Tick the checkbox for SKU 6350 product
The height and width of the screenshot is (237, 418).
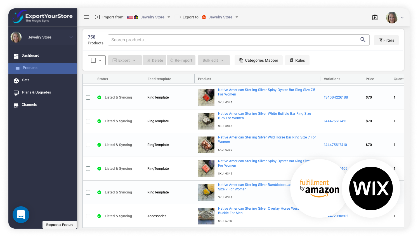click(x=88, y=145)
